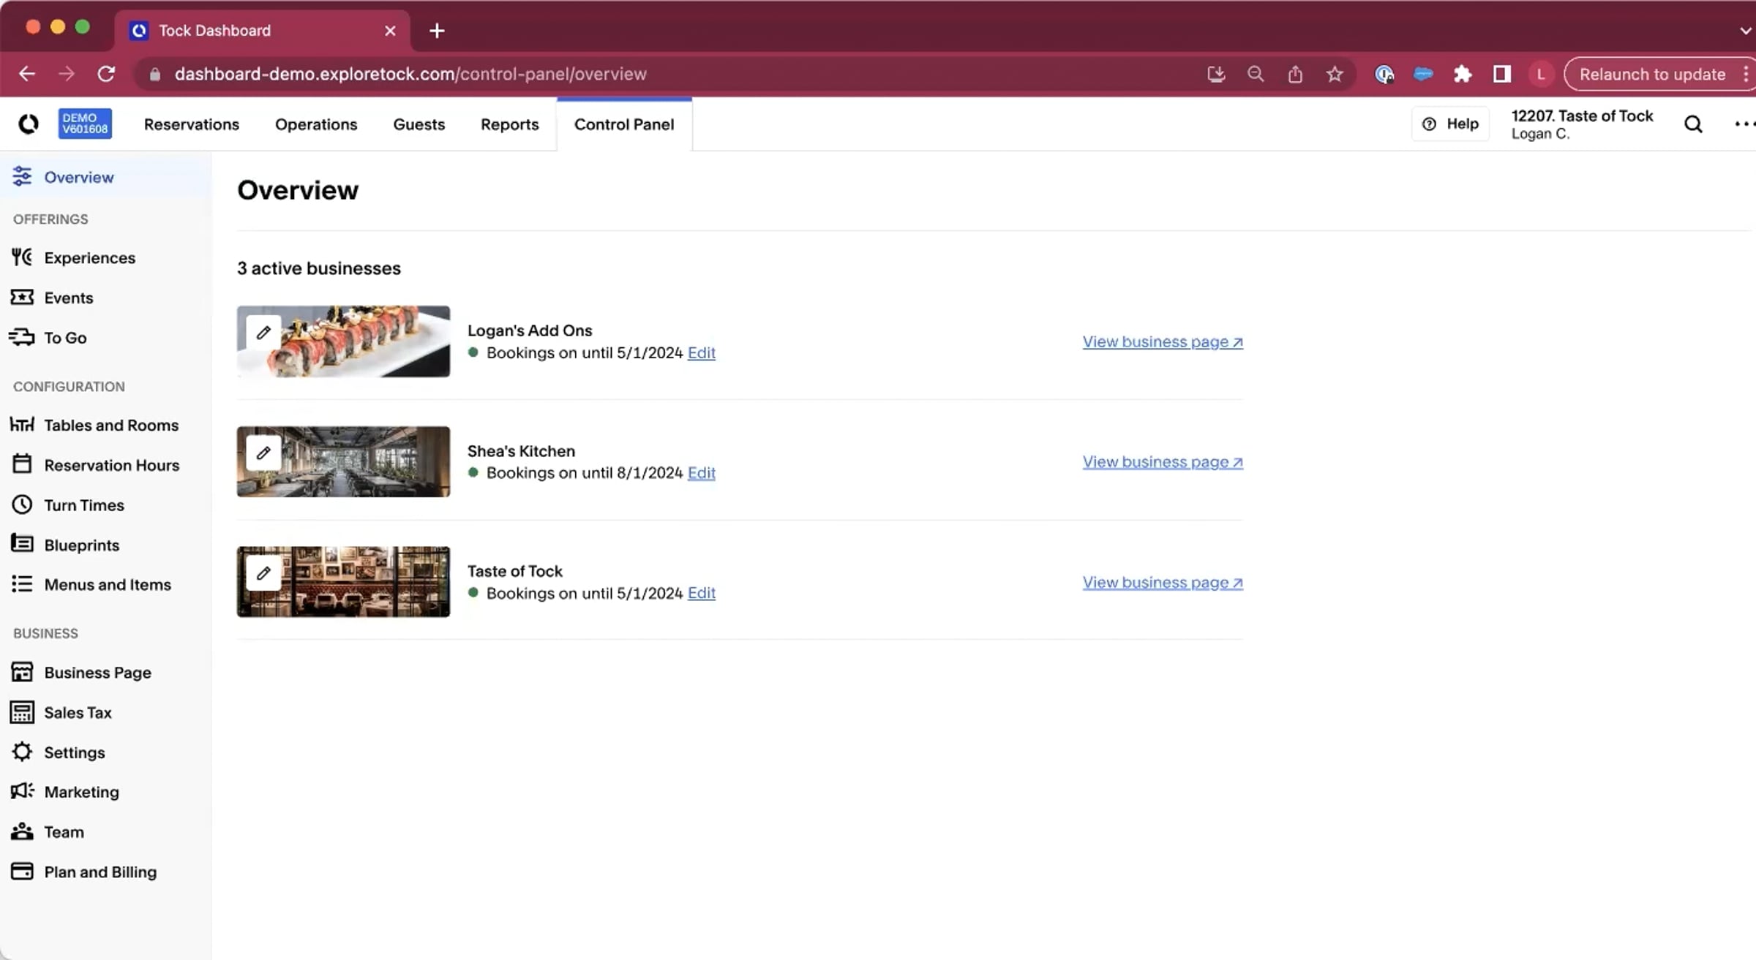This screenshot has height=960, width=1756.
Task: Click Edit for Taste of Tock bookings
Action: pos(702,593)
